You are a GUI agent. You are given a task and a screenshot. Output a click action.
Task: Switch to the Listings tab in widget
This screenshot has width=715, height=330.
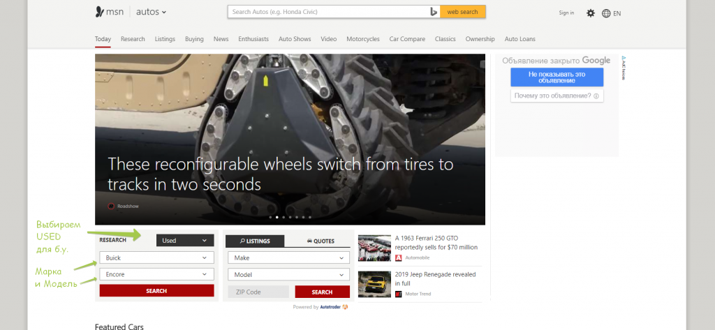pos(256,241)
